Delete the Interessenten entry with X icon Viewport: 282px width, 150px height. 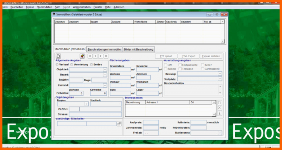220,108
